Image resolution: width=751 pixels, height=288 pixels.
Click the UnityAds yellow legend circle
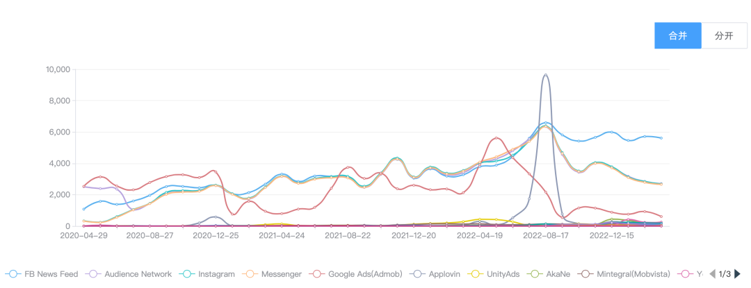pos(476,274)
